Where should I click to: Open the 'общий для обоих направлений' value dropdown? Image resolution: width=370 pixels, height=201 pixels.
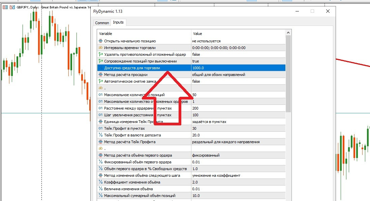tap(238, 75)
